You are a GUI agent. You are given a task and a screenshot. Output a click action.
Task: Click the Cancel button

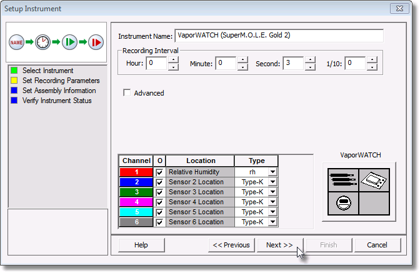pyautogui.click(x=377, y=245)
